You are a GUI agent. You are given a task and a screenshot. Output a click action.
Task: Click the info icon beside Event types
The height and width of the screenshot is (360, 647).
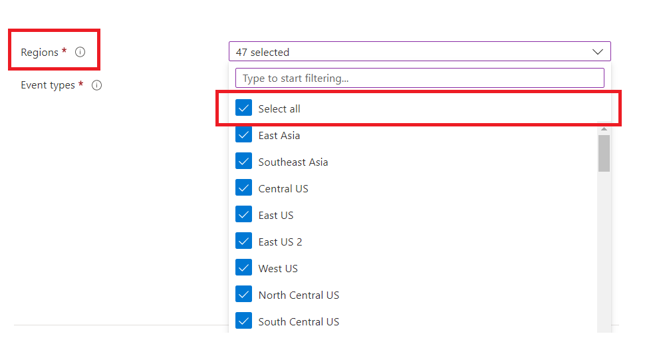point(96,85)
